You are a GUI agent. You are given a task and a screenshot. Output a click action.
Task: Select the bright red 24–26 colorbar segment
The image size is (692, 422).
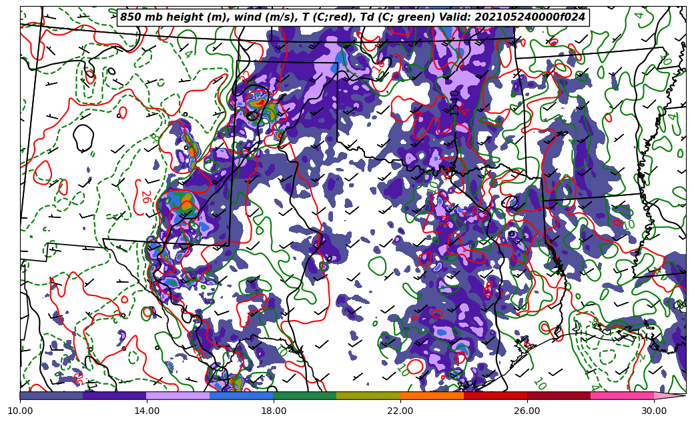tap(495, 395)
